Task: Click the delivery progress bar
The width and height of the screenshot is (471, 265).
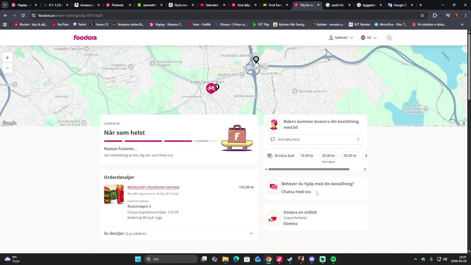Action: 160,141
